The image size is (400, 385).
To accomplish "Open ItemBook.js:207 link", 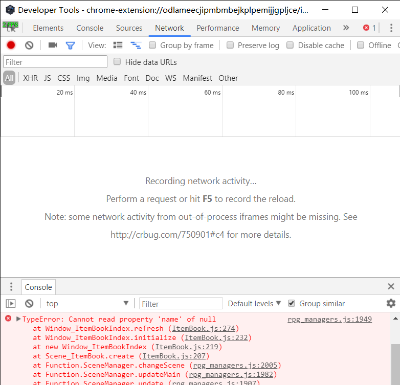I will pos(174,356).
